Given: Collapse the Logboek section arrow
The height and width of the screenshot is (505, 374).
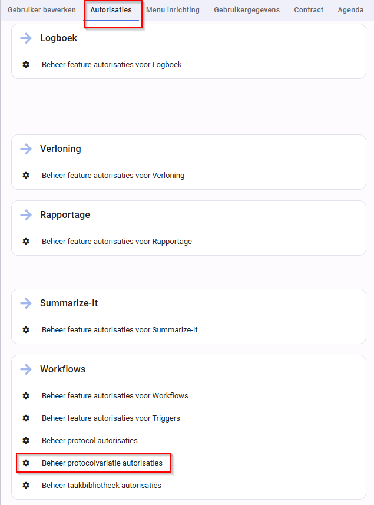Looking at the screenshot, I should (26, 38).
